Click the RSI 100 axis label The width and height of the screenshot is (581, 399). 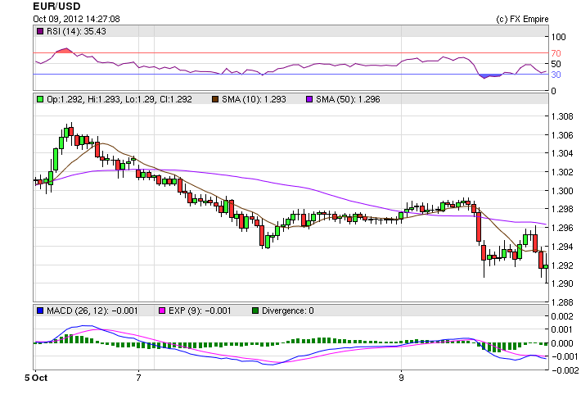tap(558, 37)
